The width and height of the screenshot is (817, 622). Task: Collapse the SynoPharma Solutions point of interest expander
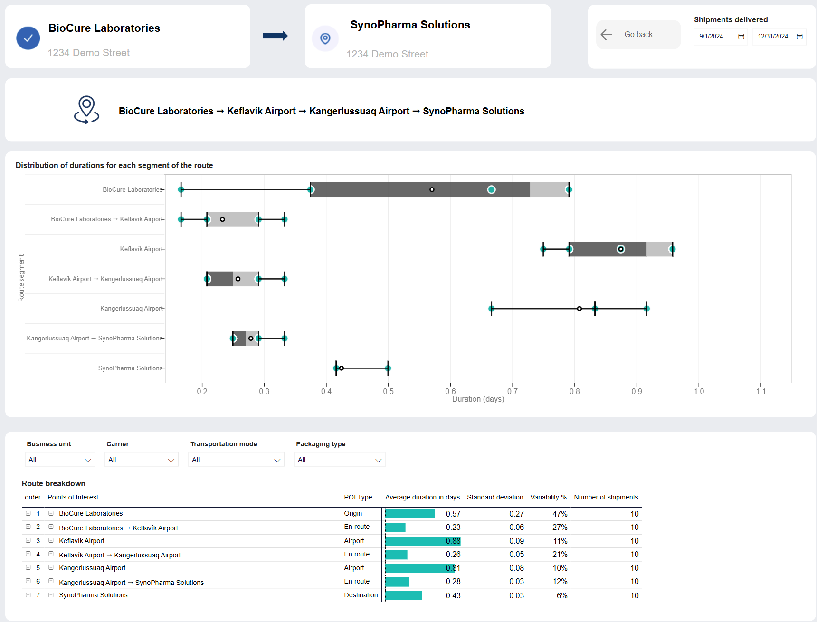tap(51, 594)
